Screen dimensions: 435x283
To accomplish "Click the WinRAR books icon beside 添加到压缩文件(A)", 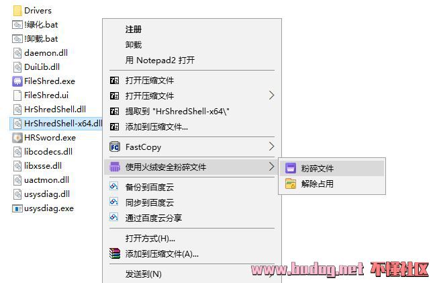I will 115,253.
